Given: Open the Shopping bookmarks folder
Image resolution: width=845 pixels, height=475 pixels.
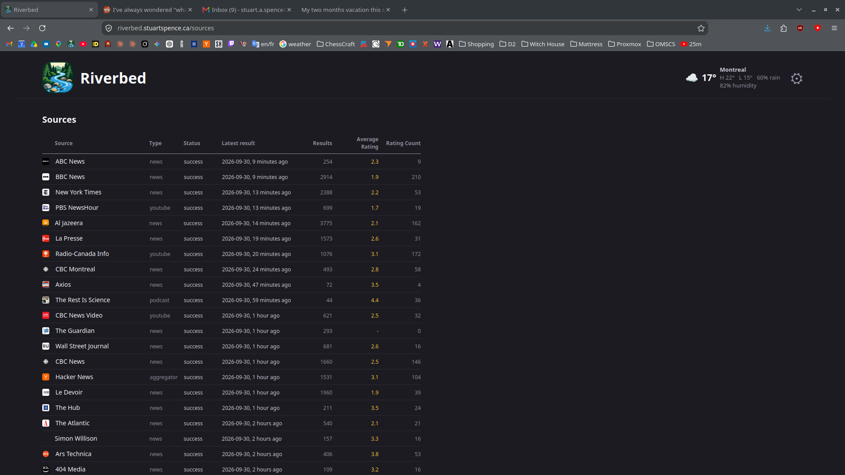Looking at the screenshot, I should [476, 44].
